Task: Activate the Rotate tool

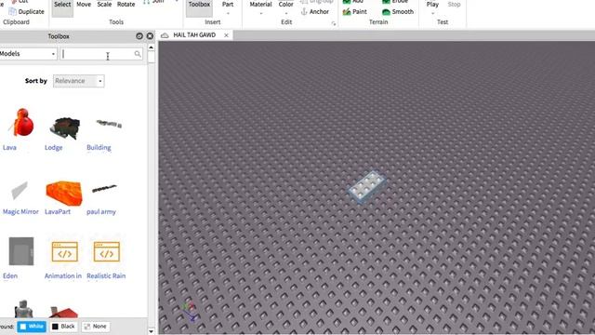Action: [x=126, y=5]
